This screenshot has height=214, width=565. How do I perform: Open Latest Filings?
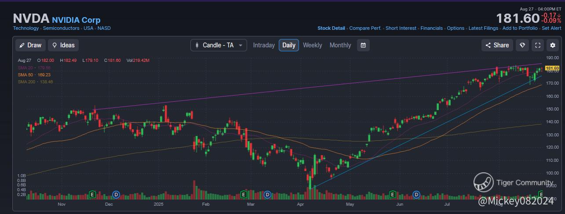coord(483,28)
